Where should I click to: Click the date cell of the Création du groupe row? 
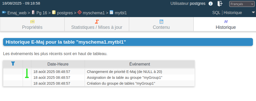coord(58,83)
